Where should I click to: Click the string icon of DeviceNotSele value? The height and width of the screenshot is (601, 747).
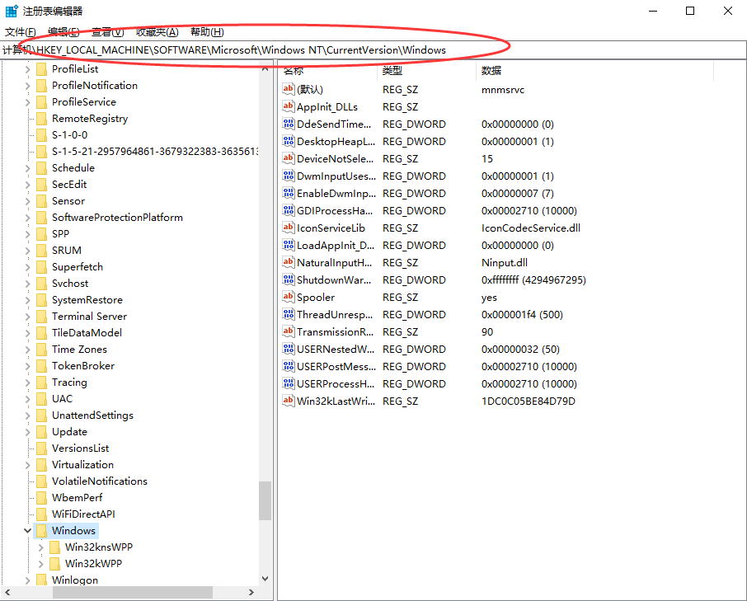(289, 158)
